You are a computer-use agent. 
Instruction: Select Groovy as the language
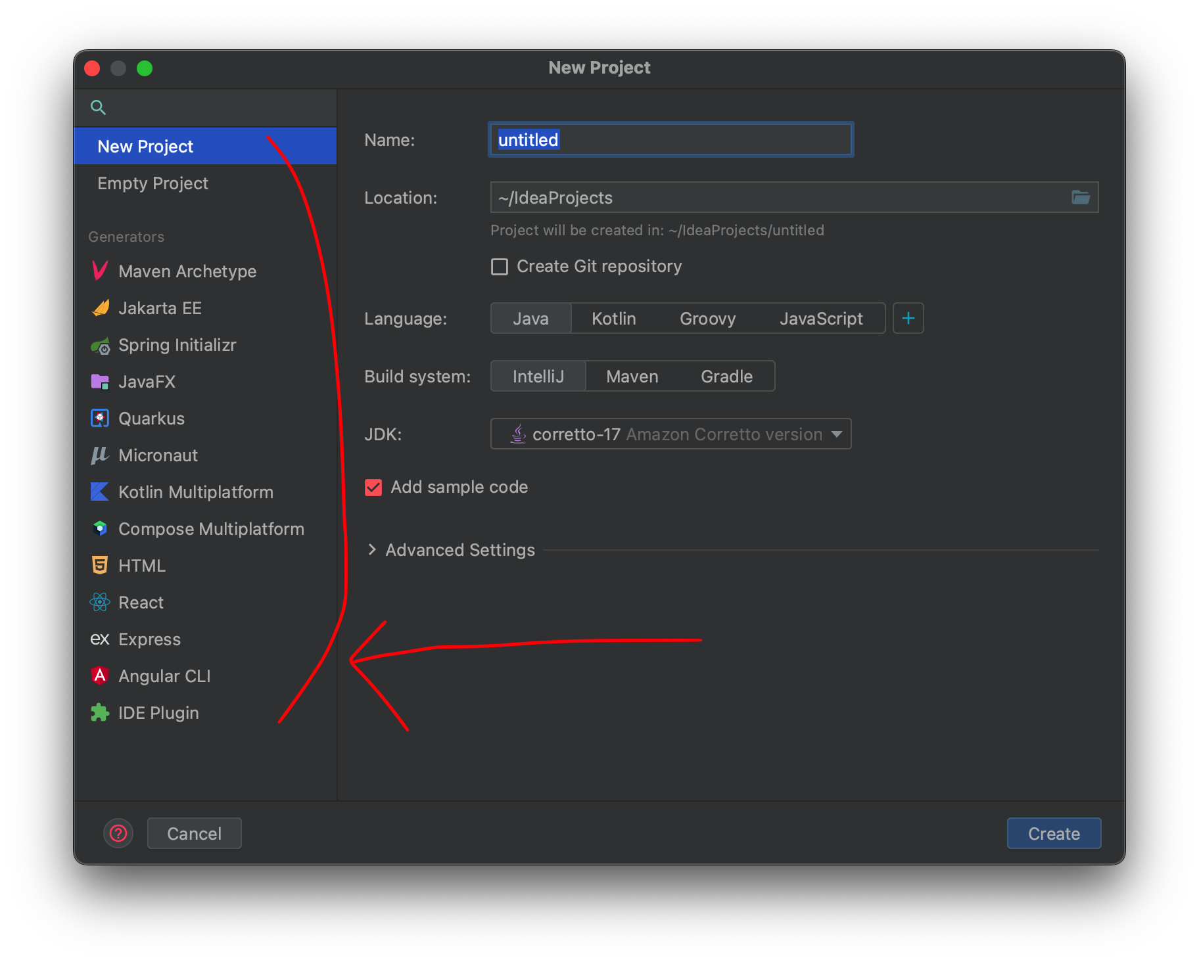[x=708, y=318]
